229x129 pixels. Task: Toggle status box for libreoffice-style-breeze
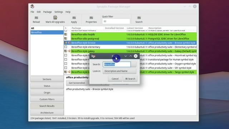[66, 43]
